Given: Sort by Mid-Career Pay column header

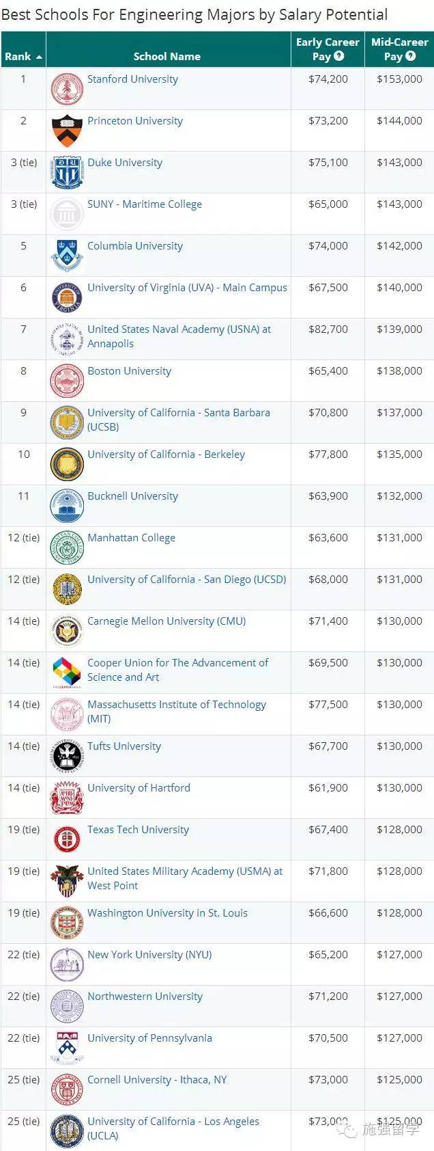Looking at the screenshot, I should pyautogui.click(x=399, y=49).
